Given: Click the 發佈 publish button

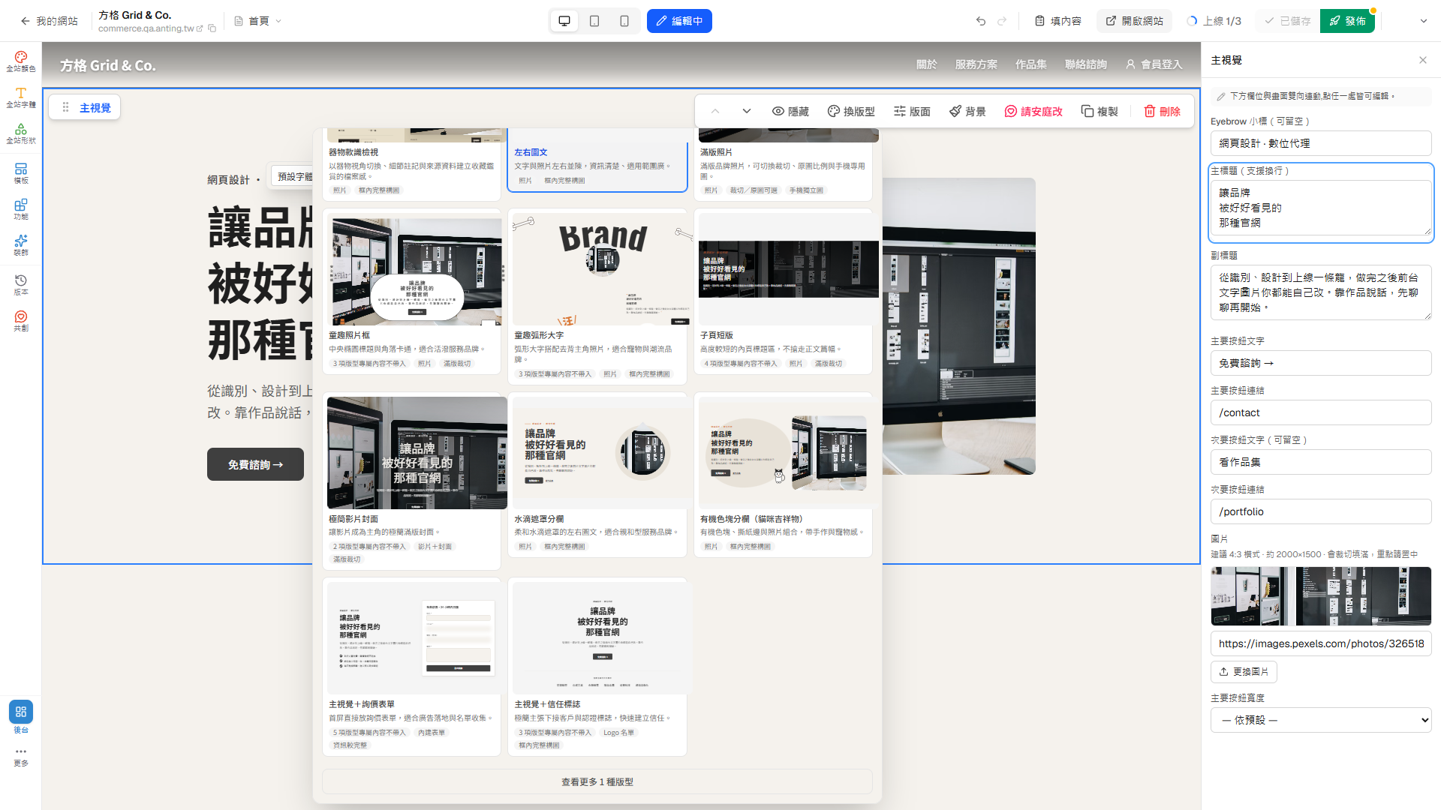Looking at the screenshot, I should (1348, 21).
